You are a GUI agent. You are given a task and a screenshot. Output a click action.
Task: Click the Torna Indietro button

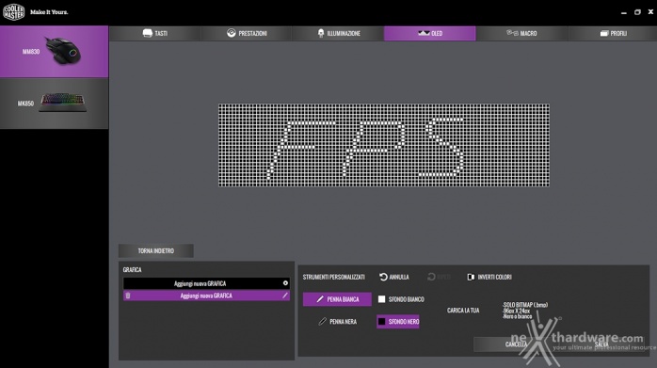pyautogui.click(x=156, y=250)
